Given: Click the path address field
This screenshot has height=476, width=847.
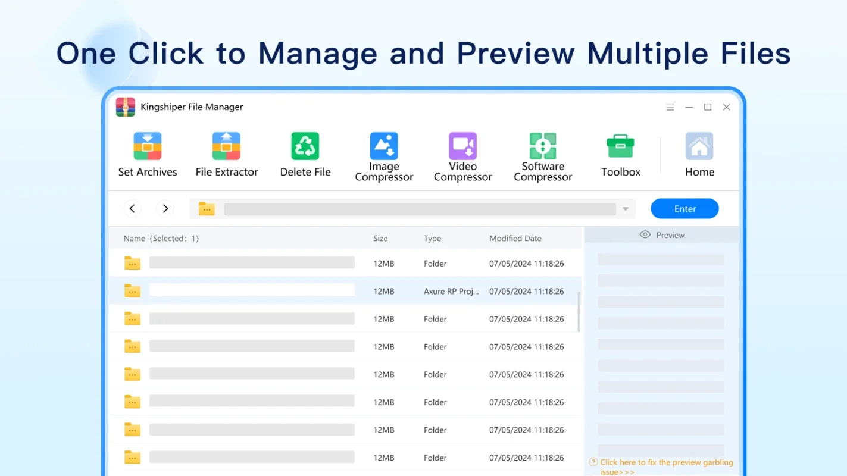Looking at the screenshot, I should point(420,209).
